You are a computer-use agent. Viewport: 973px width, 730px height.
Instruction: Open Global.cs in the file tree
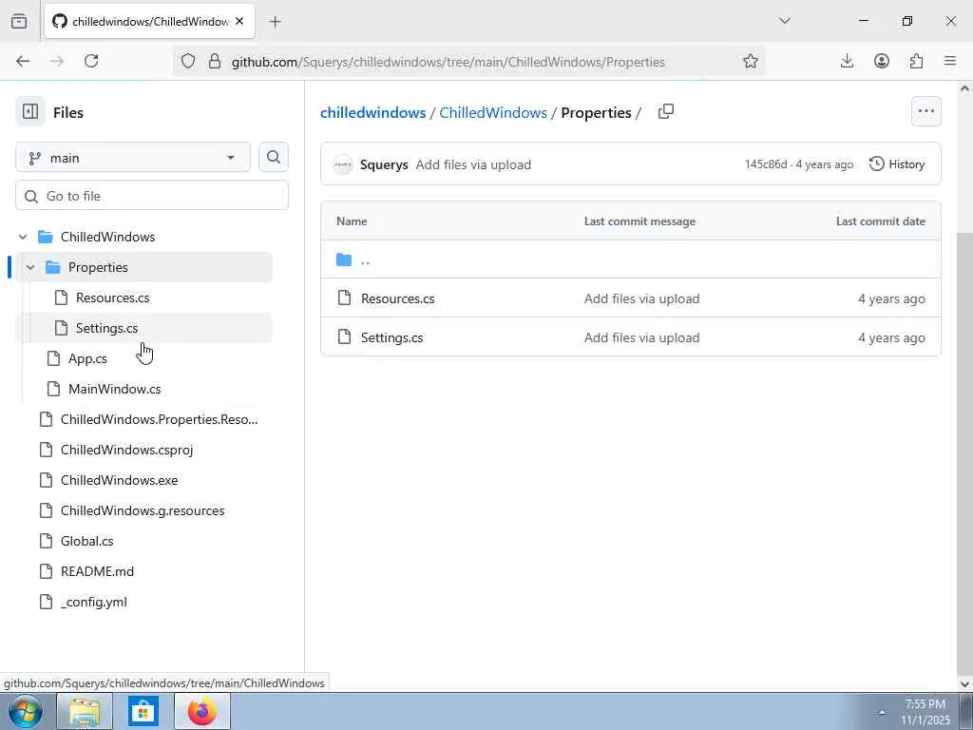click(x=86, y=541)
